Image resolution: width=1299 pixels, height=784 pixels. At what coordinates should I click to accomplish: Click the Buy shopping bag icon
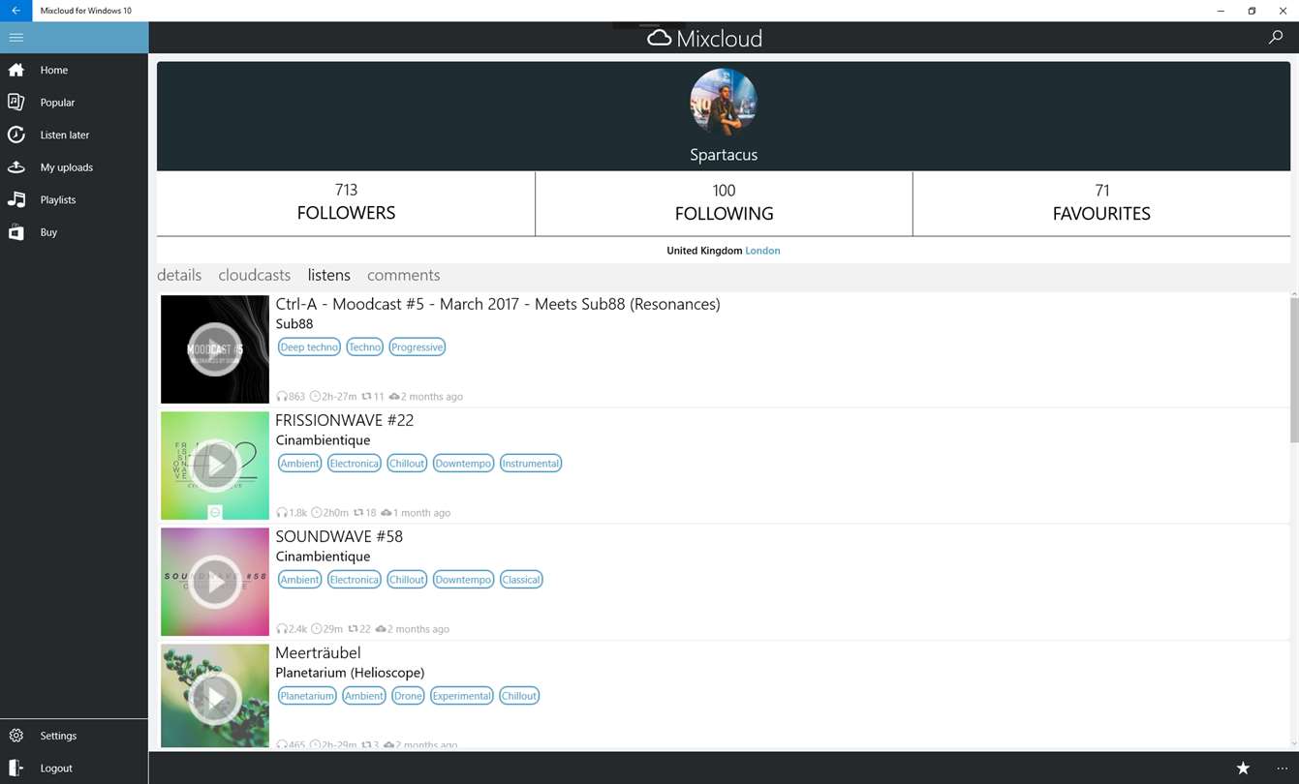[15, 232]
